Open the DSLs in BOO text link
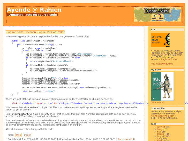 coord(157,102)
